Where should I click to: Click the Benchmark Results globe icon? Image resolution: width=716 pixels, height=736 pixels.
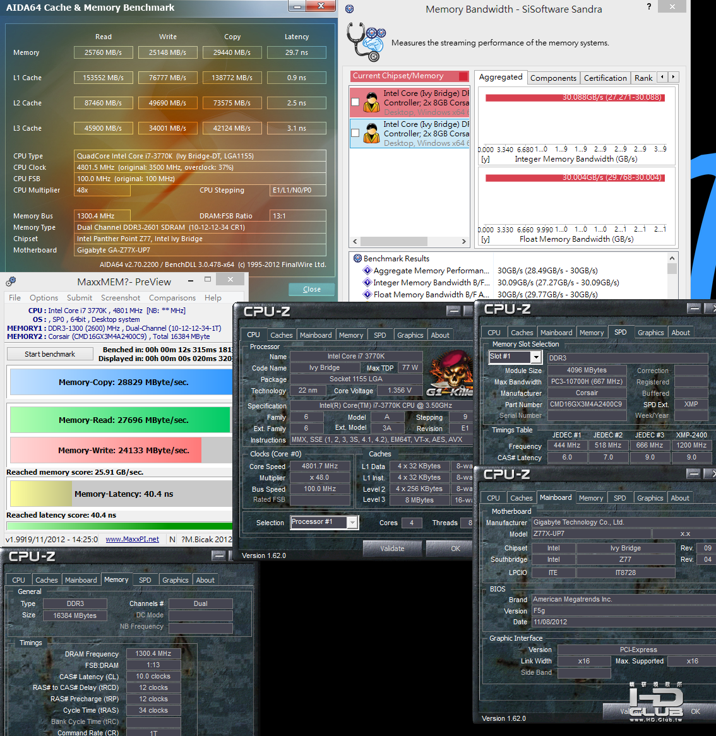click(x=357, y=258)
